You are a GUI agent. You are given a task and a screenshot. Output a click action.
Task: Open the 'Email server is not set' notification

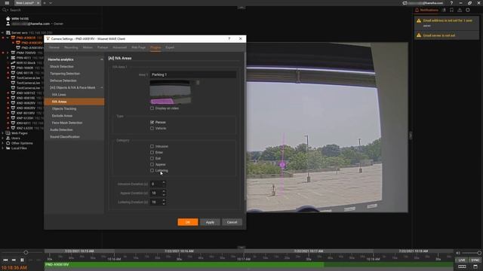(x=446, y=35)
